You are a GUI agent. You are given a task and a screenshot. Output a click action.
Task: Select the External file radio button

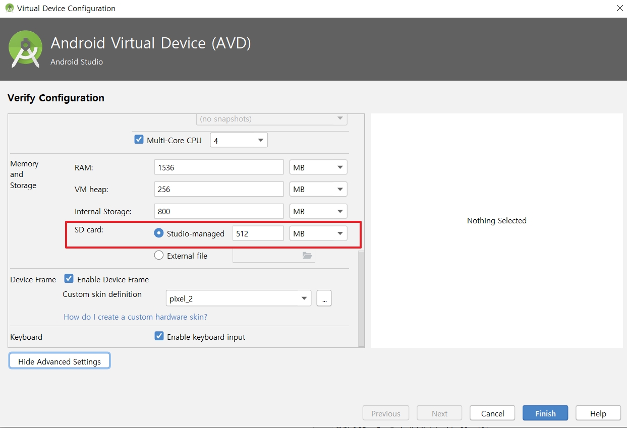159,255
